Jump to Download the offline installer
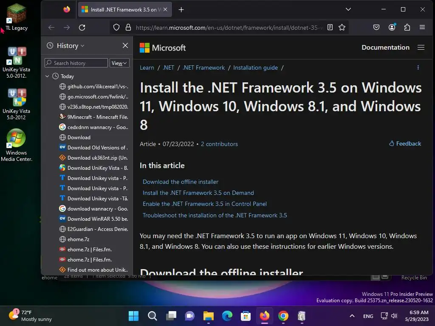Image resolution: width=435 pixels, height=326 pixels. pyautogui.click(x=180, y=182)
